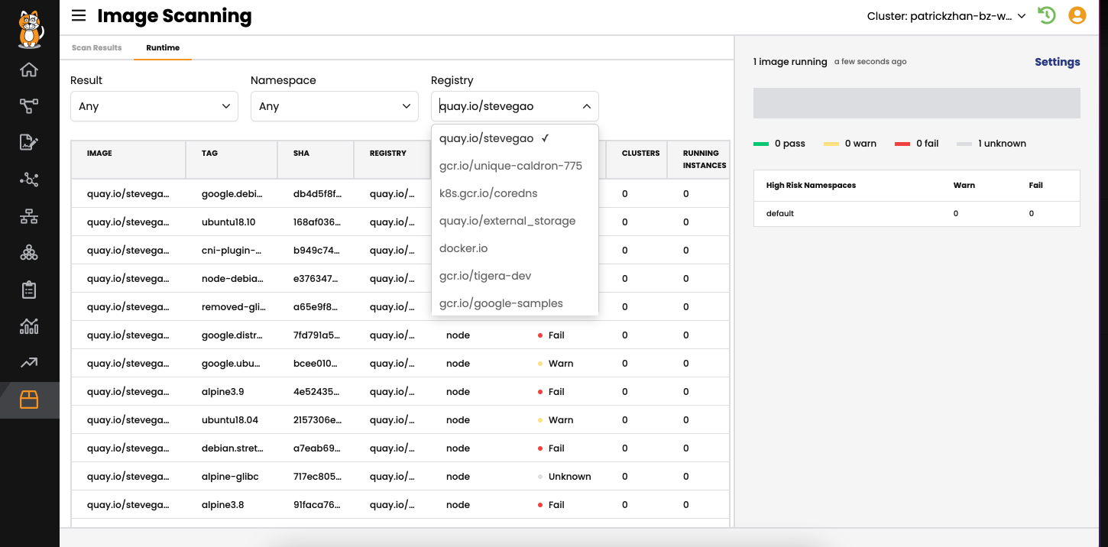
Task: Choose gcr.io/unique-caldron-775 registry option
Action: pyautogui.click(x=515, y=166)
